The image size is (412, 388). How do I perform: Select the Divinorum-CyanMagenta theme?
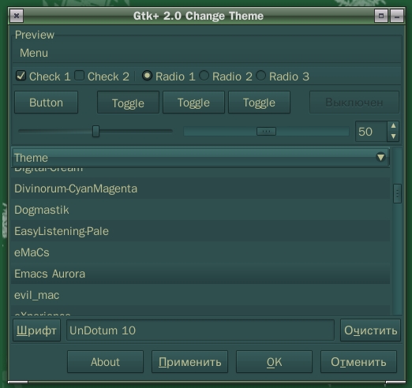(200, 188)
